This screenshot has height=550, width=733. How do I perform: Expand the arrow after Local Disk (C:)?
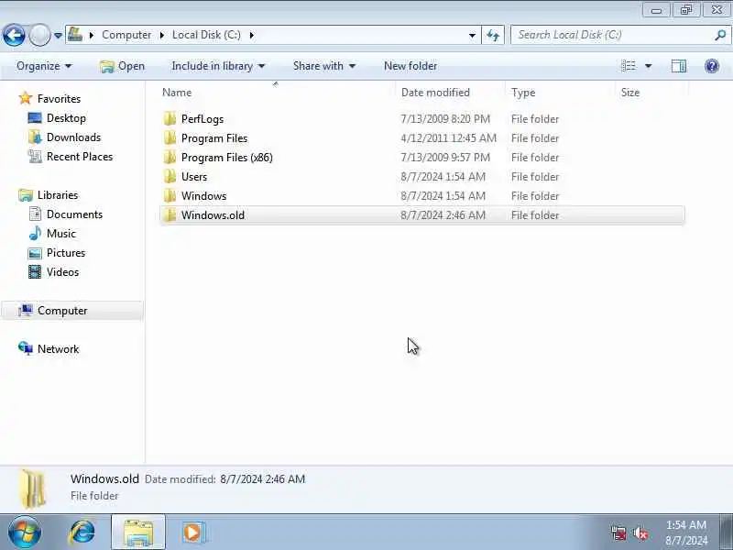[x=251, y=35]
